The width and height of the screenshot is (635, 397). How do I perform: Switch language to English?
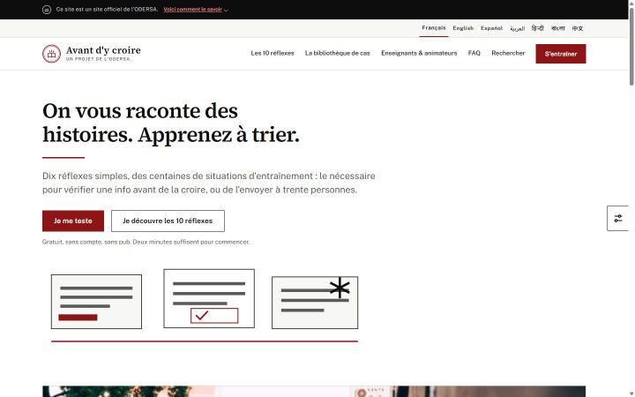(x=463, y=28)
